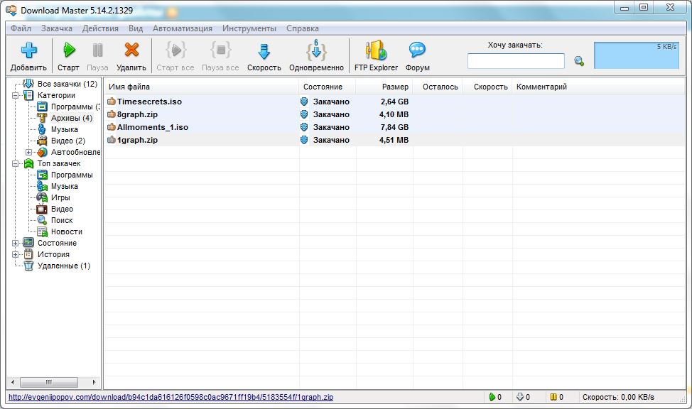Viewport: 692px width, 409px height.
Task: Sort by Имя файла column header
Action: (202, 87)
